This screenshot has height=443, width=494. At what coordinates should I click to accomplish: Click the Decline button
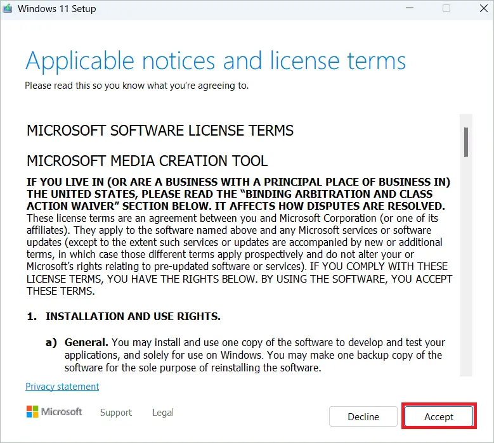pyautogui.click(x=363, y=416)
